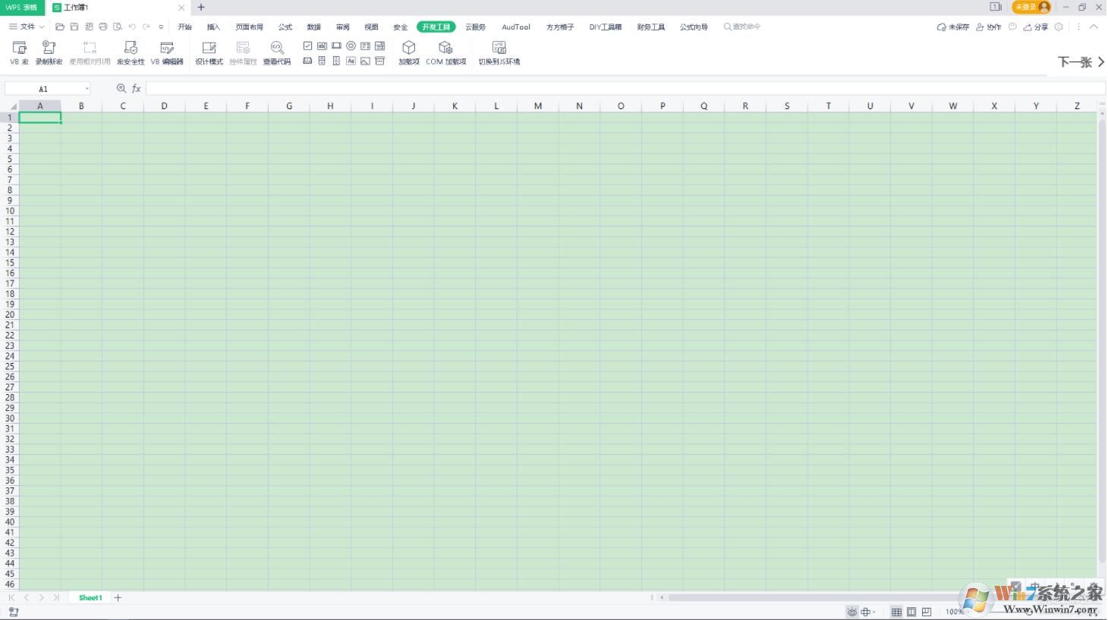Toggle 设计模式 design mode
Screen dimensions: 1108x620
(x=209, y=52)
